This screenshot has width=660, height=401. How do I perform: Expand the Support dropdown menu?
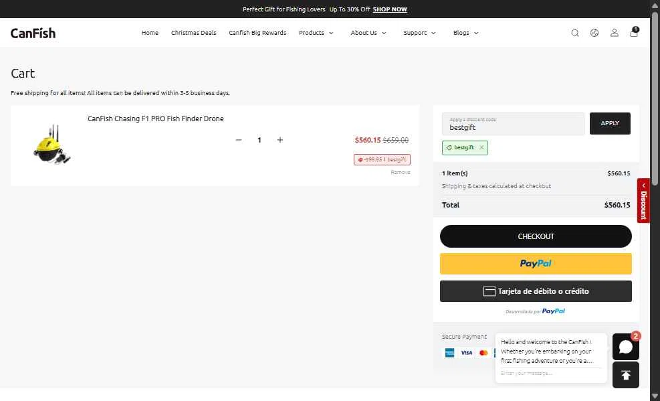click(x=419, y=33)
